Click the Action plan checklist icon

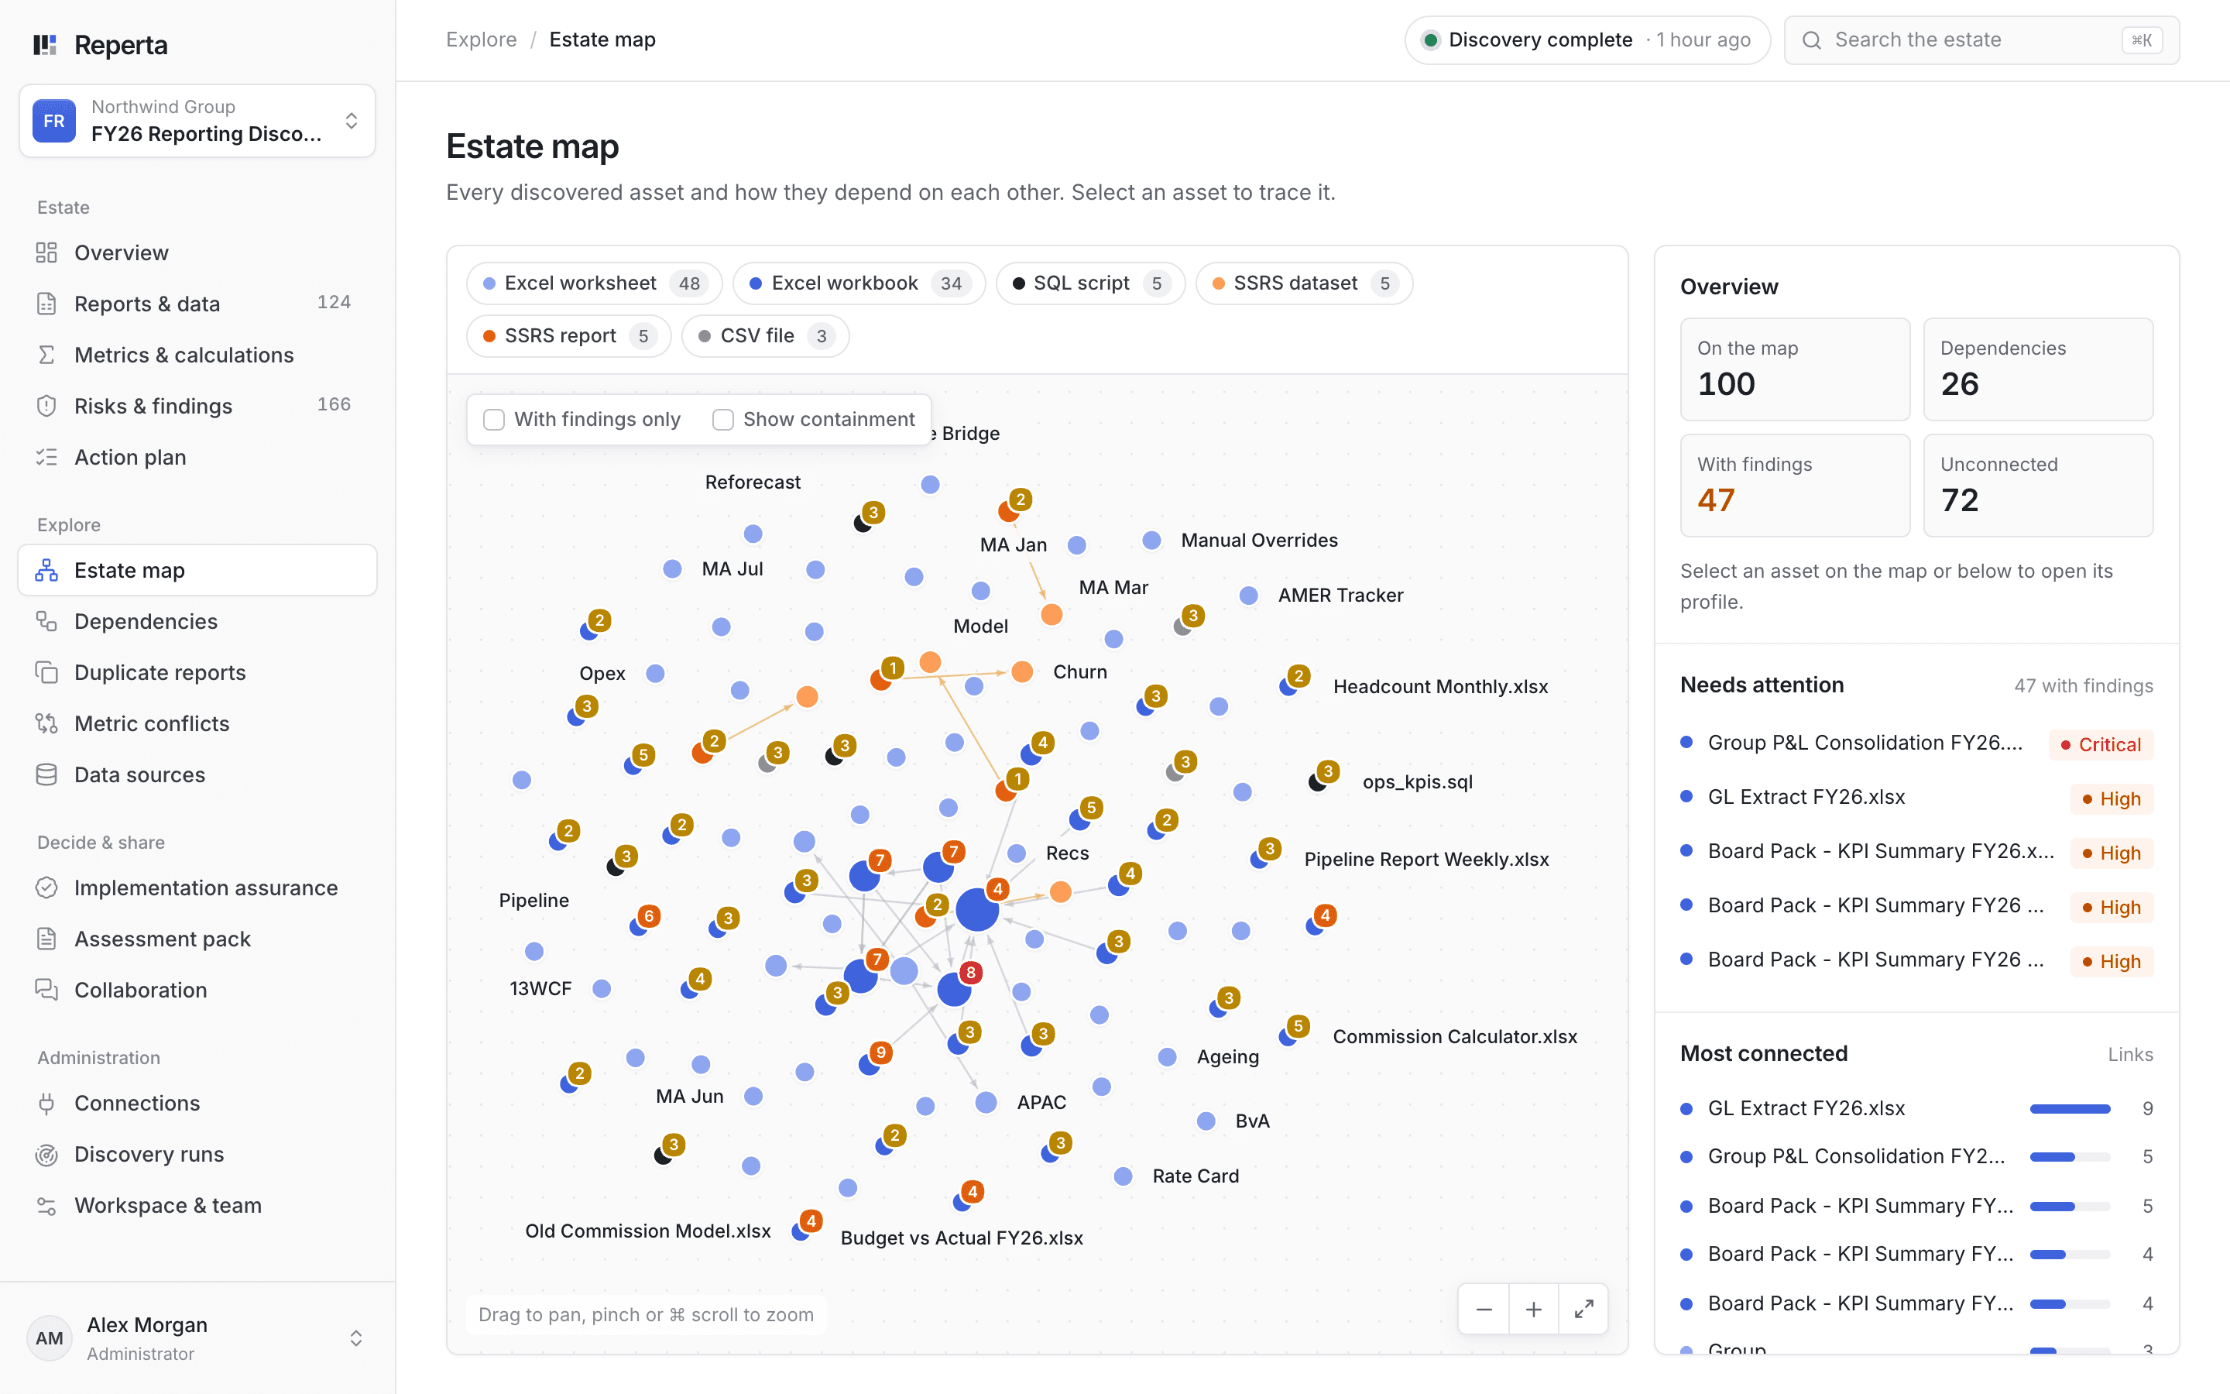(x=46, y=457)
